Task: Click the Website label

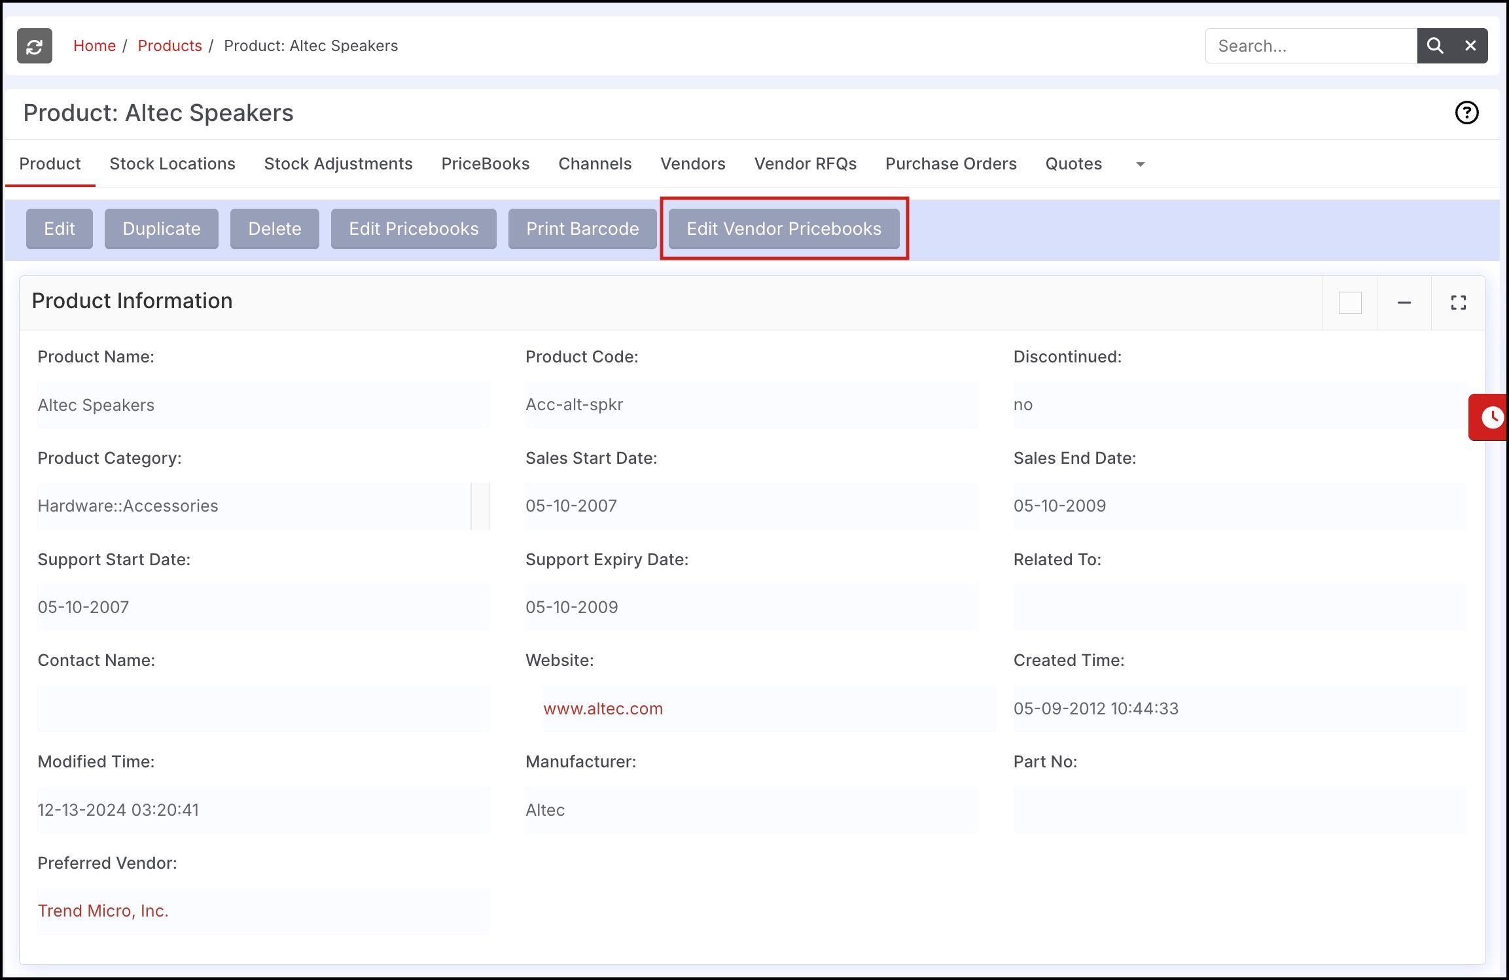Action: pos(559,660)
